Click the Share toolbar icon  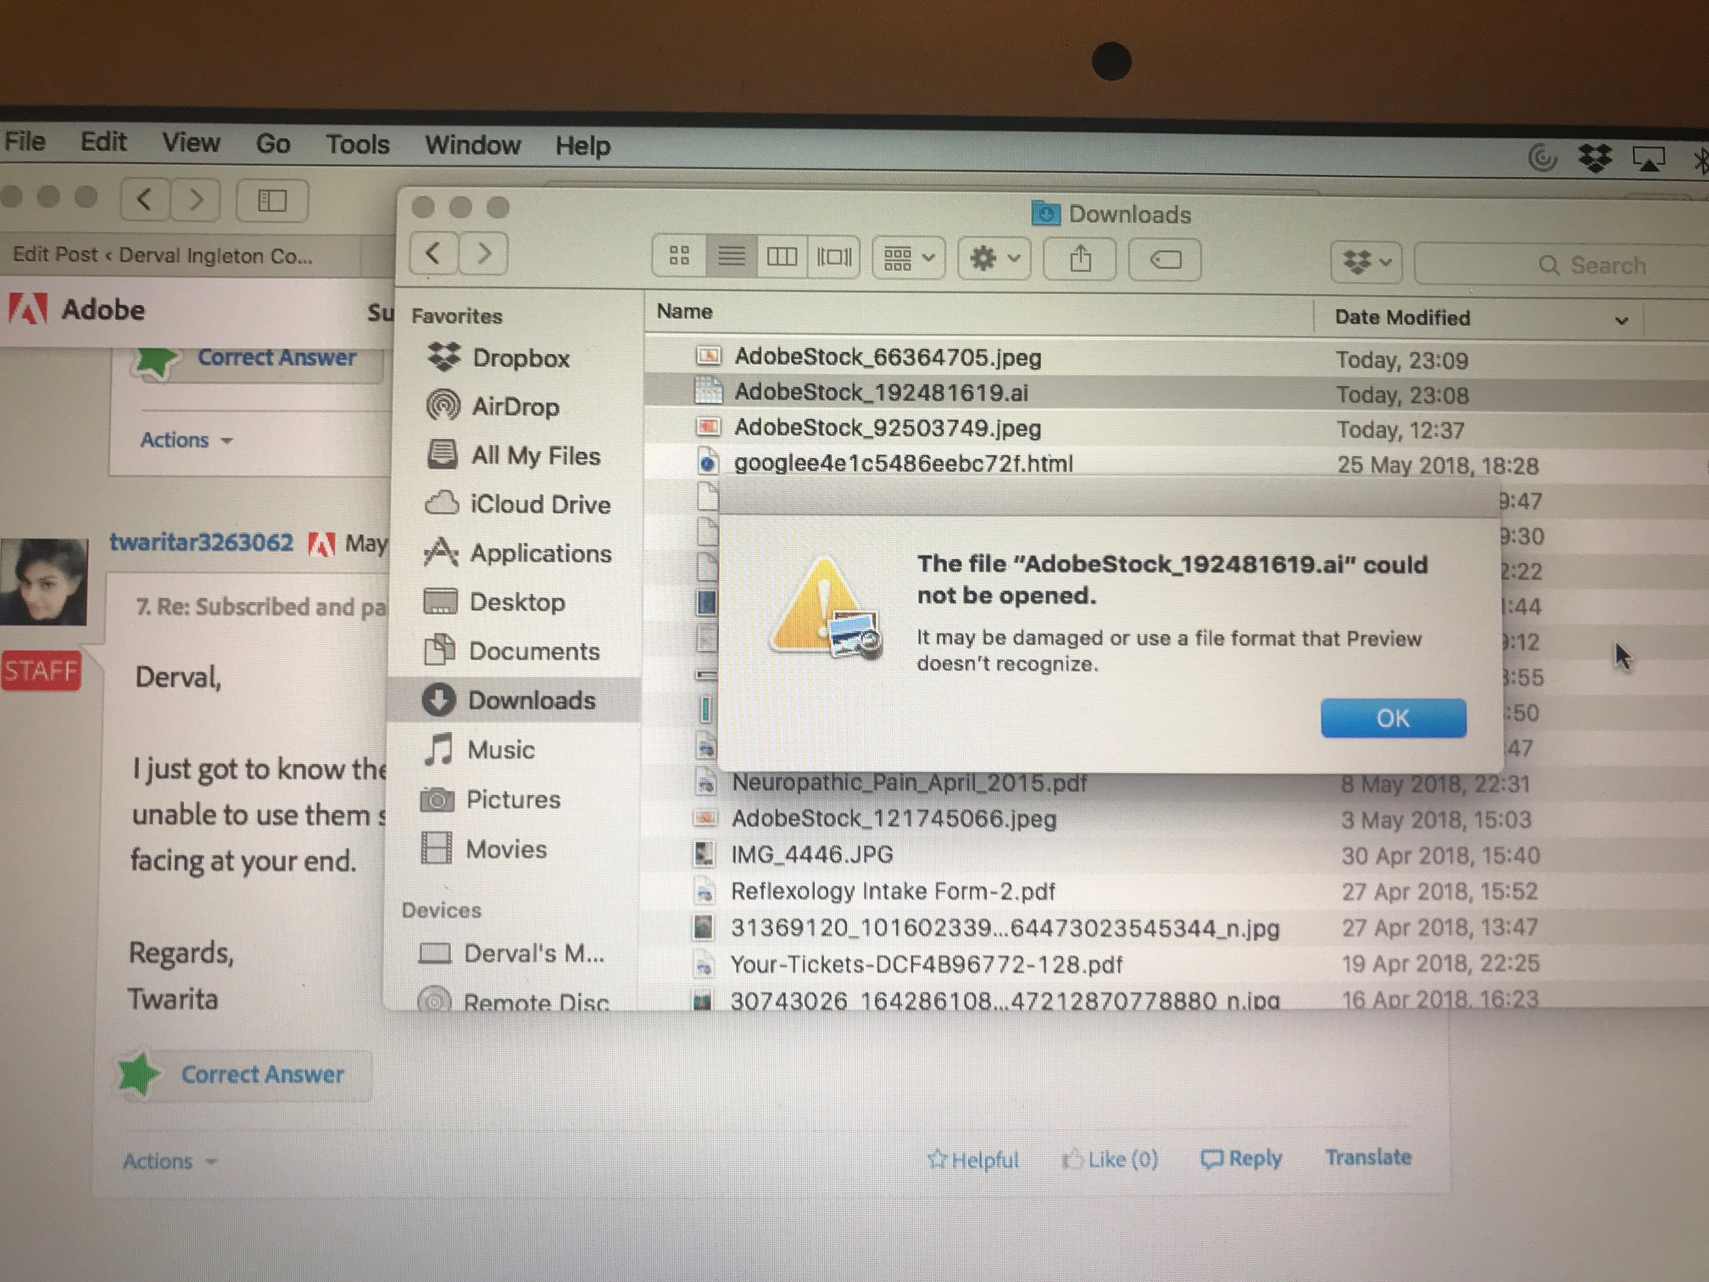tap(1079, 259)
